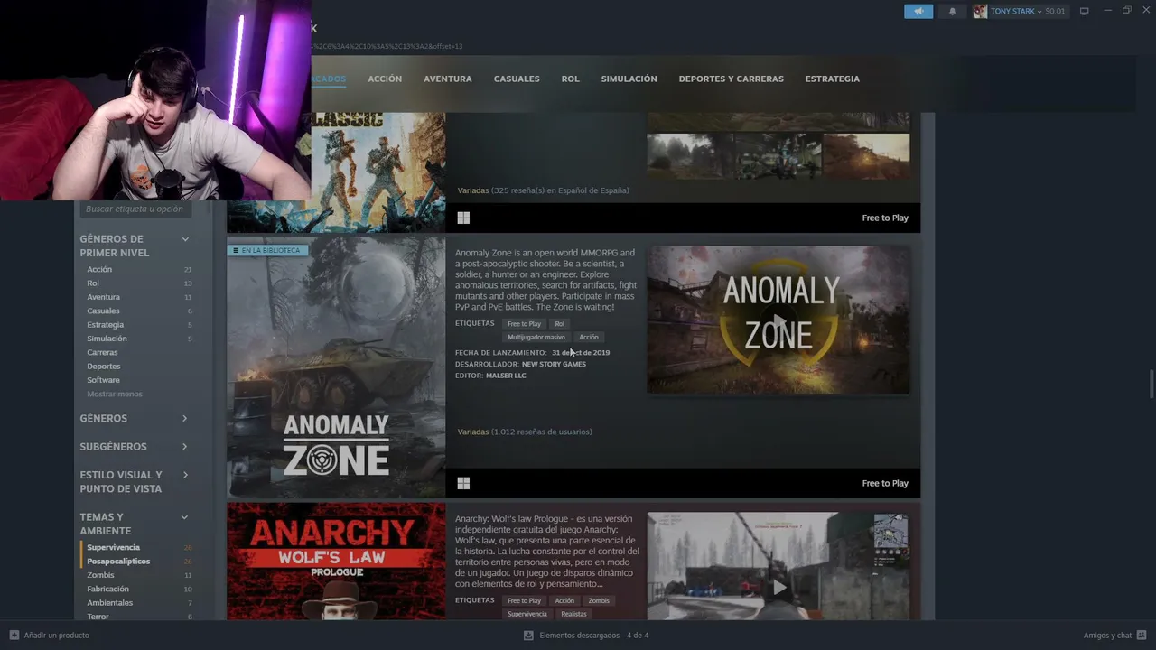Filter by the Rol genre tag
Viewport: 1156px width, 650px height.
93,283
